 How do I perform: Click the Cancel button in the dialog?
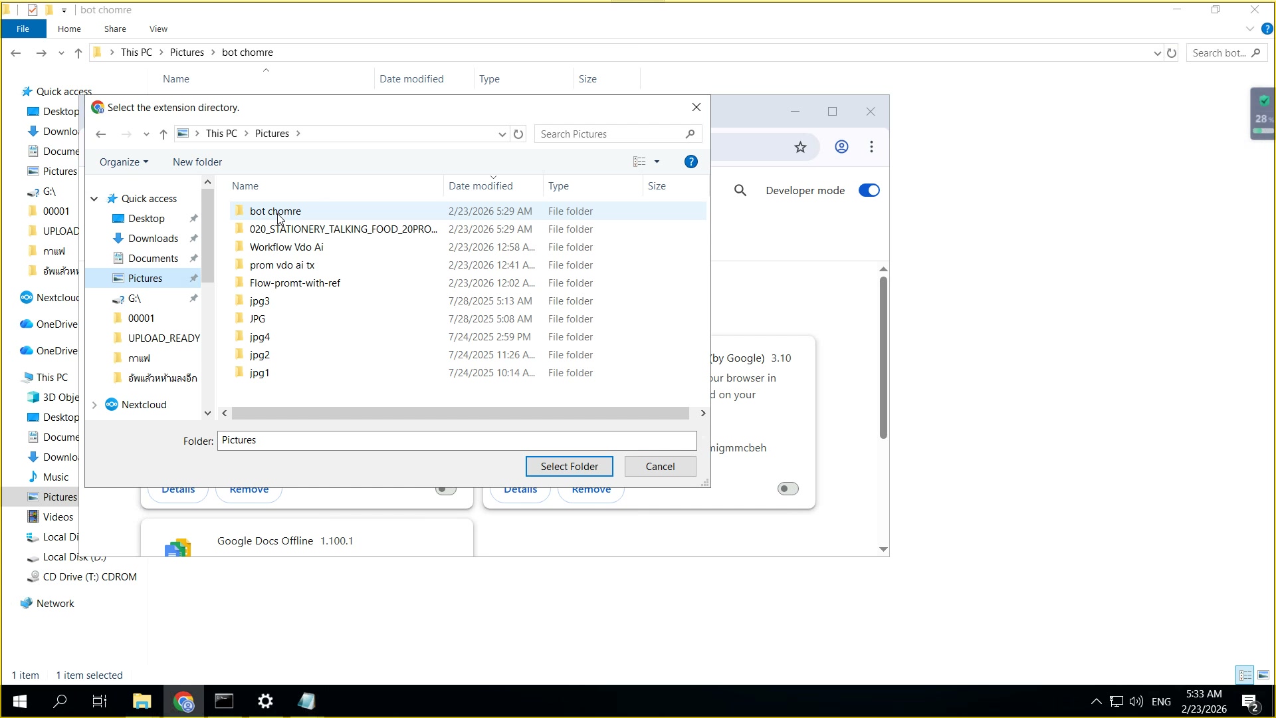(660, 467)
